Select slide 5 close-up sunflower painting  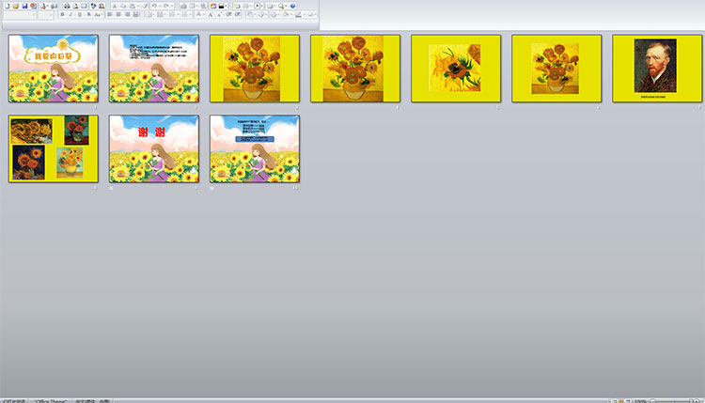(x=456, y=69)
